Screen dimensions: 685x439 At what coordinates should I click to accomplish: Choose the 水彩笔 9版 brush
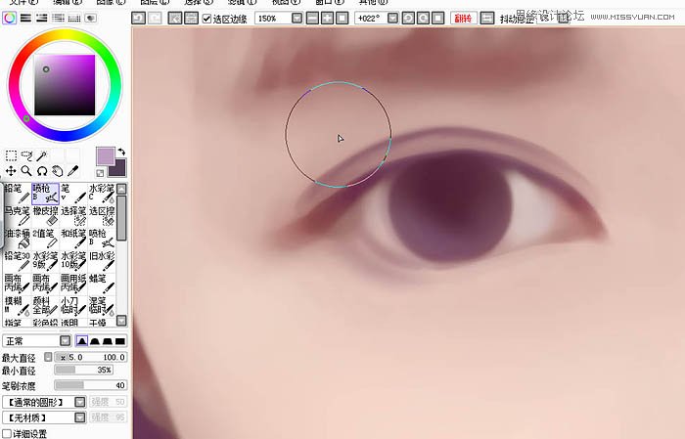[45, 261]
